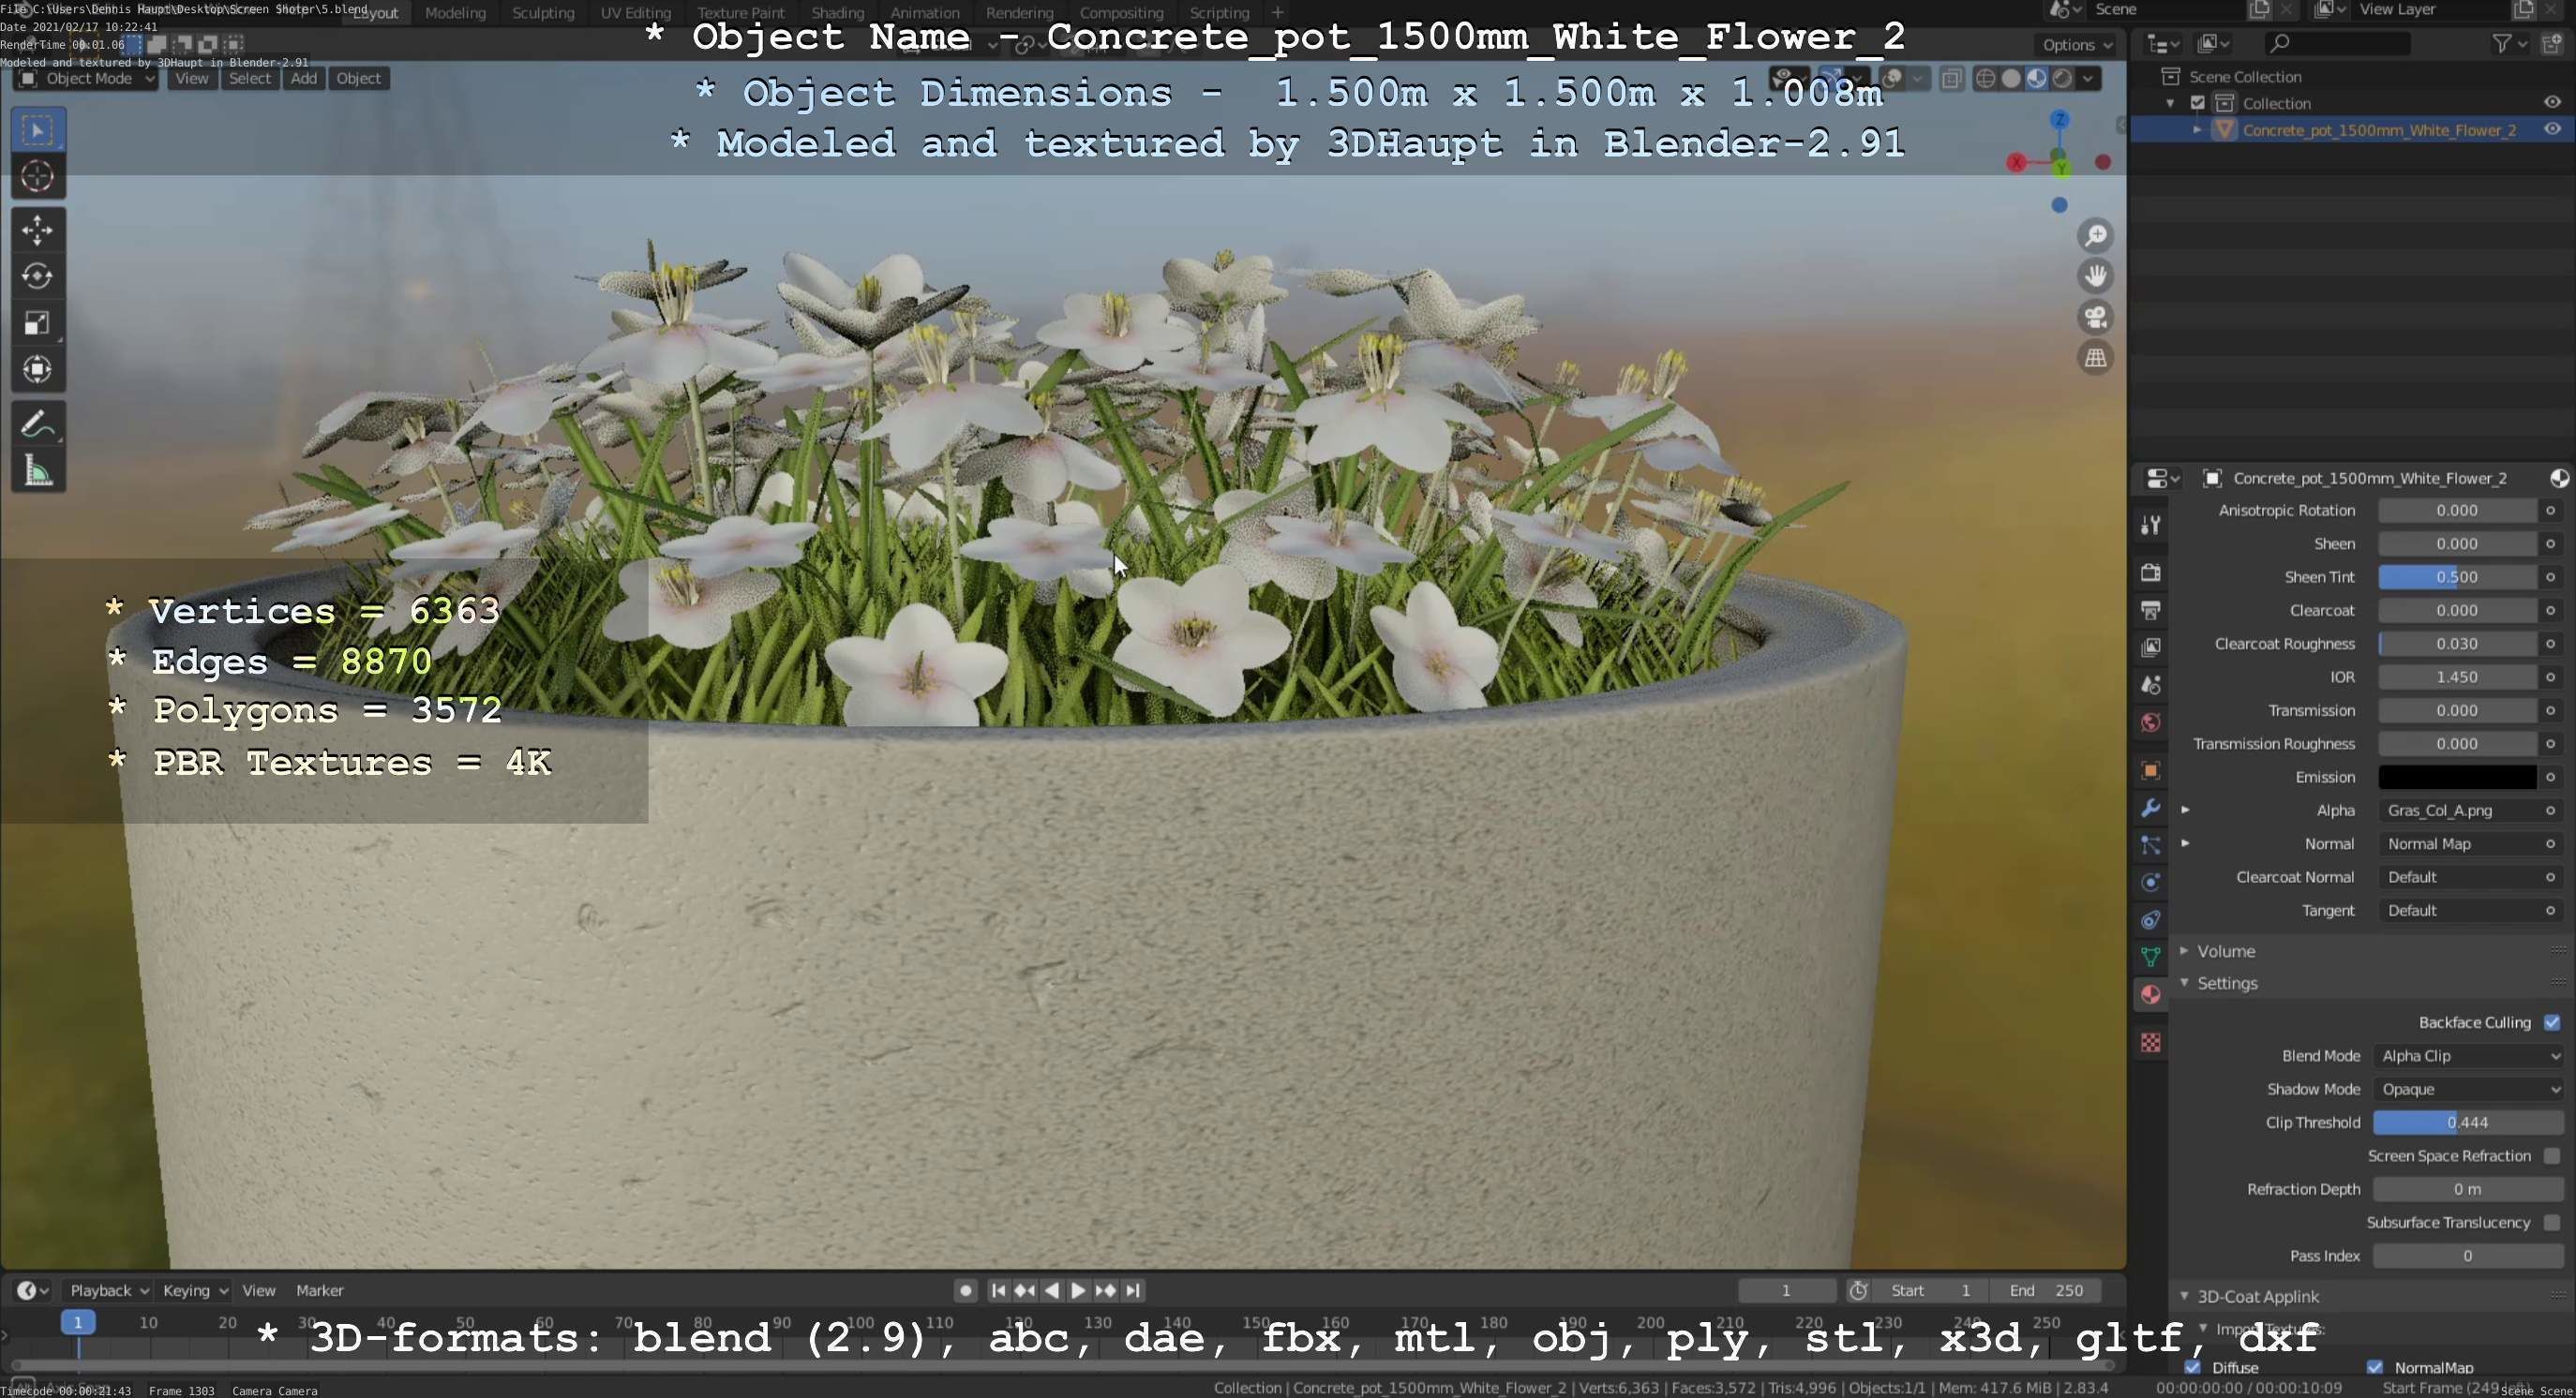Screen dimensions: 2576x1398
Task: Open the Object properties tab
Action: pos(2150,770)
